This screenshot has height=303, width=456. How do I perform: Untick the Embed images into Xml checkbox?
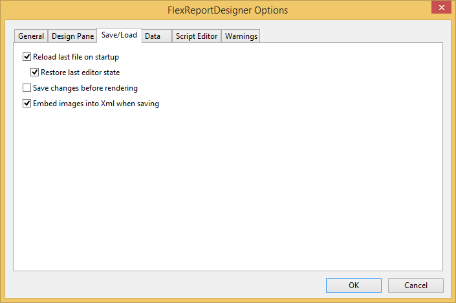27,104
